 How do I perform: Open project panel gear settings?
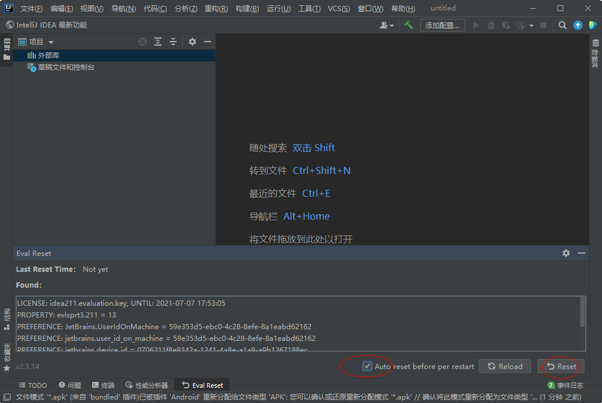[192, 42]
